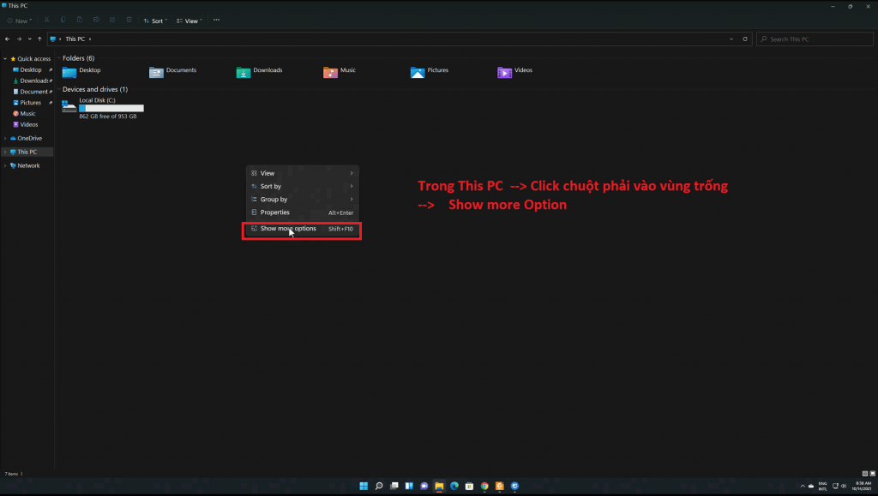
Task: Select the Paste icon in the toolbar
Action: 79,20
